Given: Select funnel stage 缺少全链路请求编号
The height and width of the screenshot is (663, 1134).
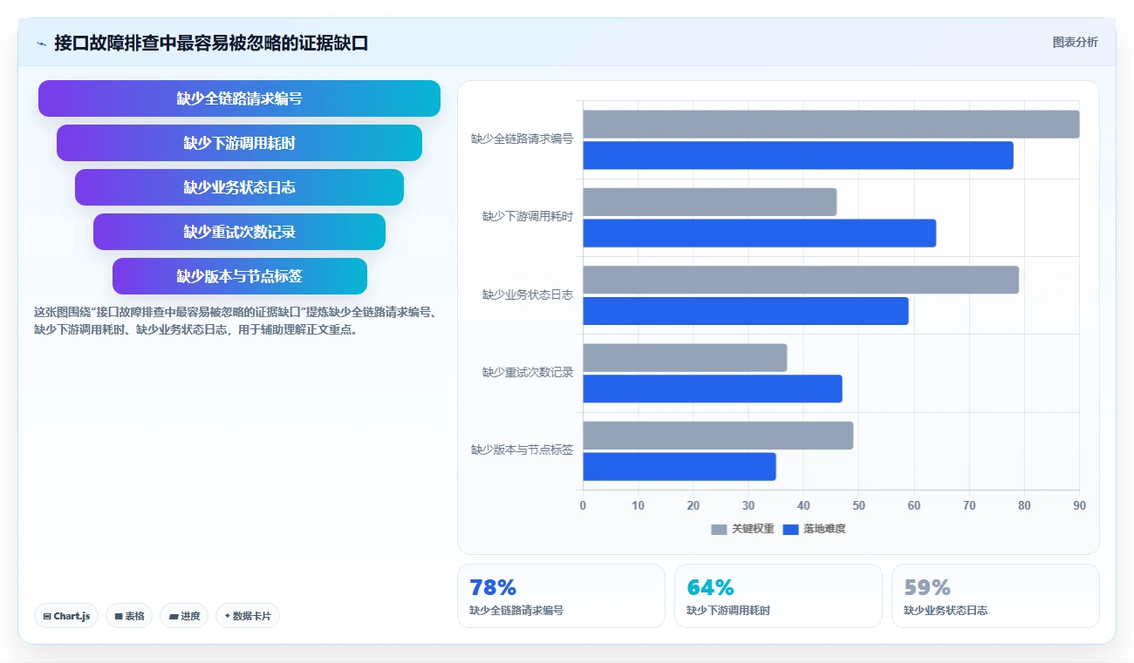Looking at the screenshot, I should click(x=239, y=98).
